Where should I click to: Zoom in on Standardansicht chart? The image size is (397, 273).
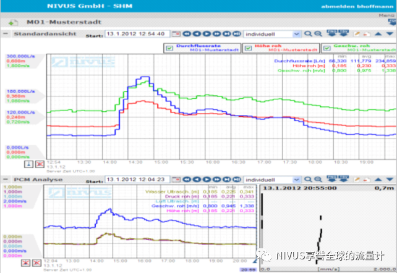pyautogui.click(x=308, y=33)
